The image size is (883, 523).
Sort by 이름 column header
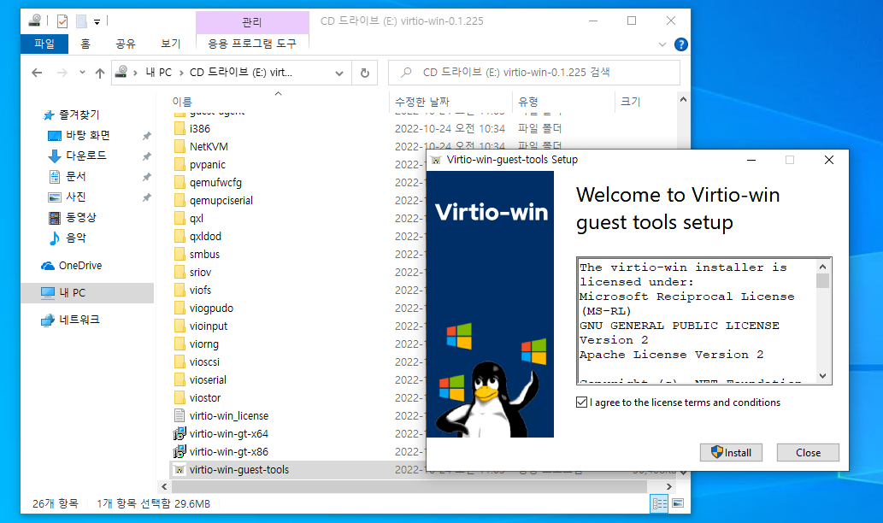click(182, 102)
